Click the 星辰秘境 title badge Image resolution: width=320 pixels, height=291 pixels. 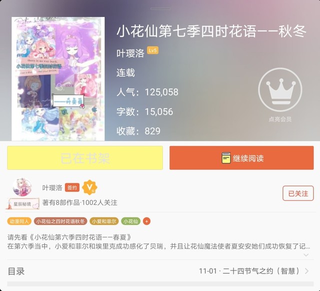click(x=22, y=203)
